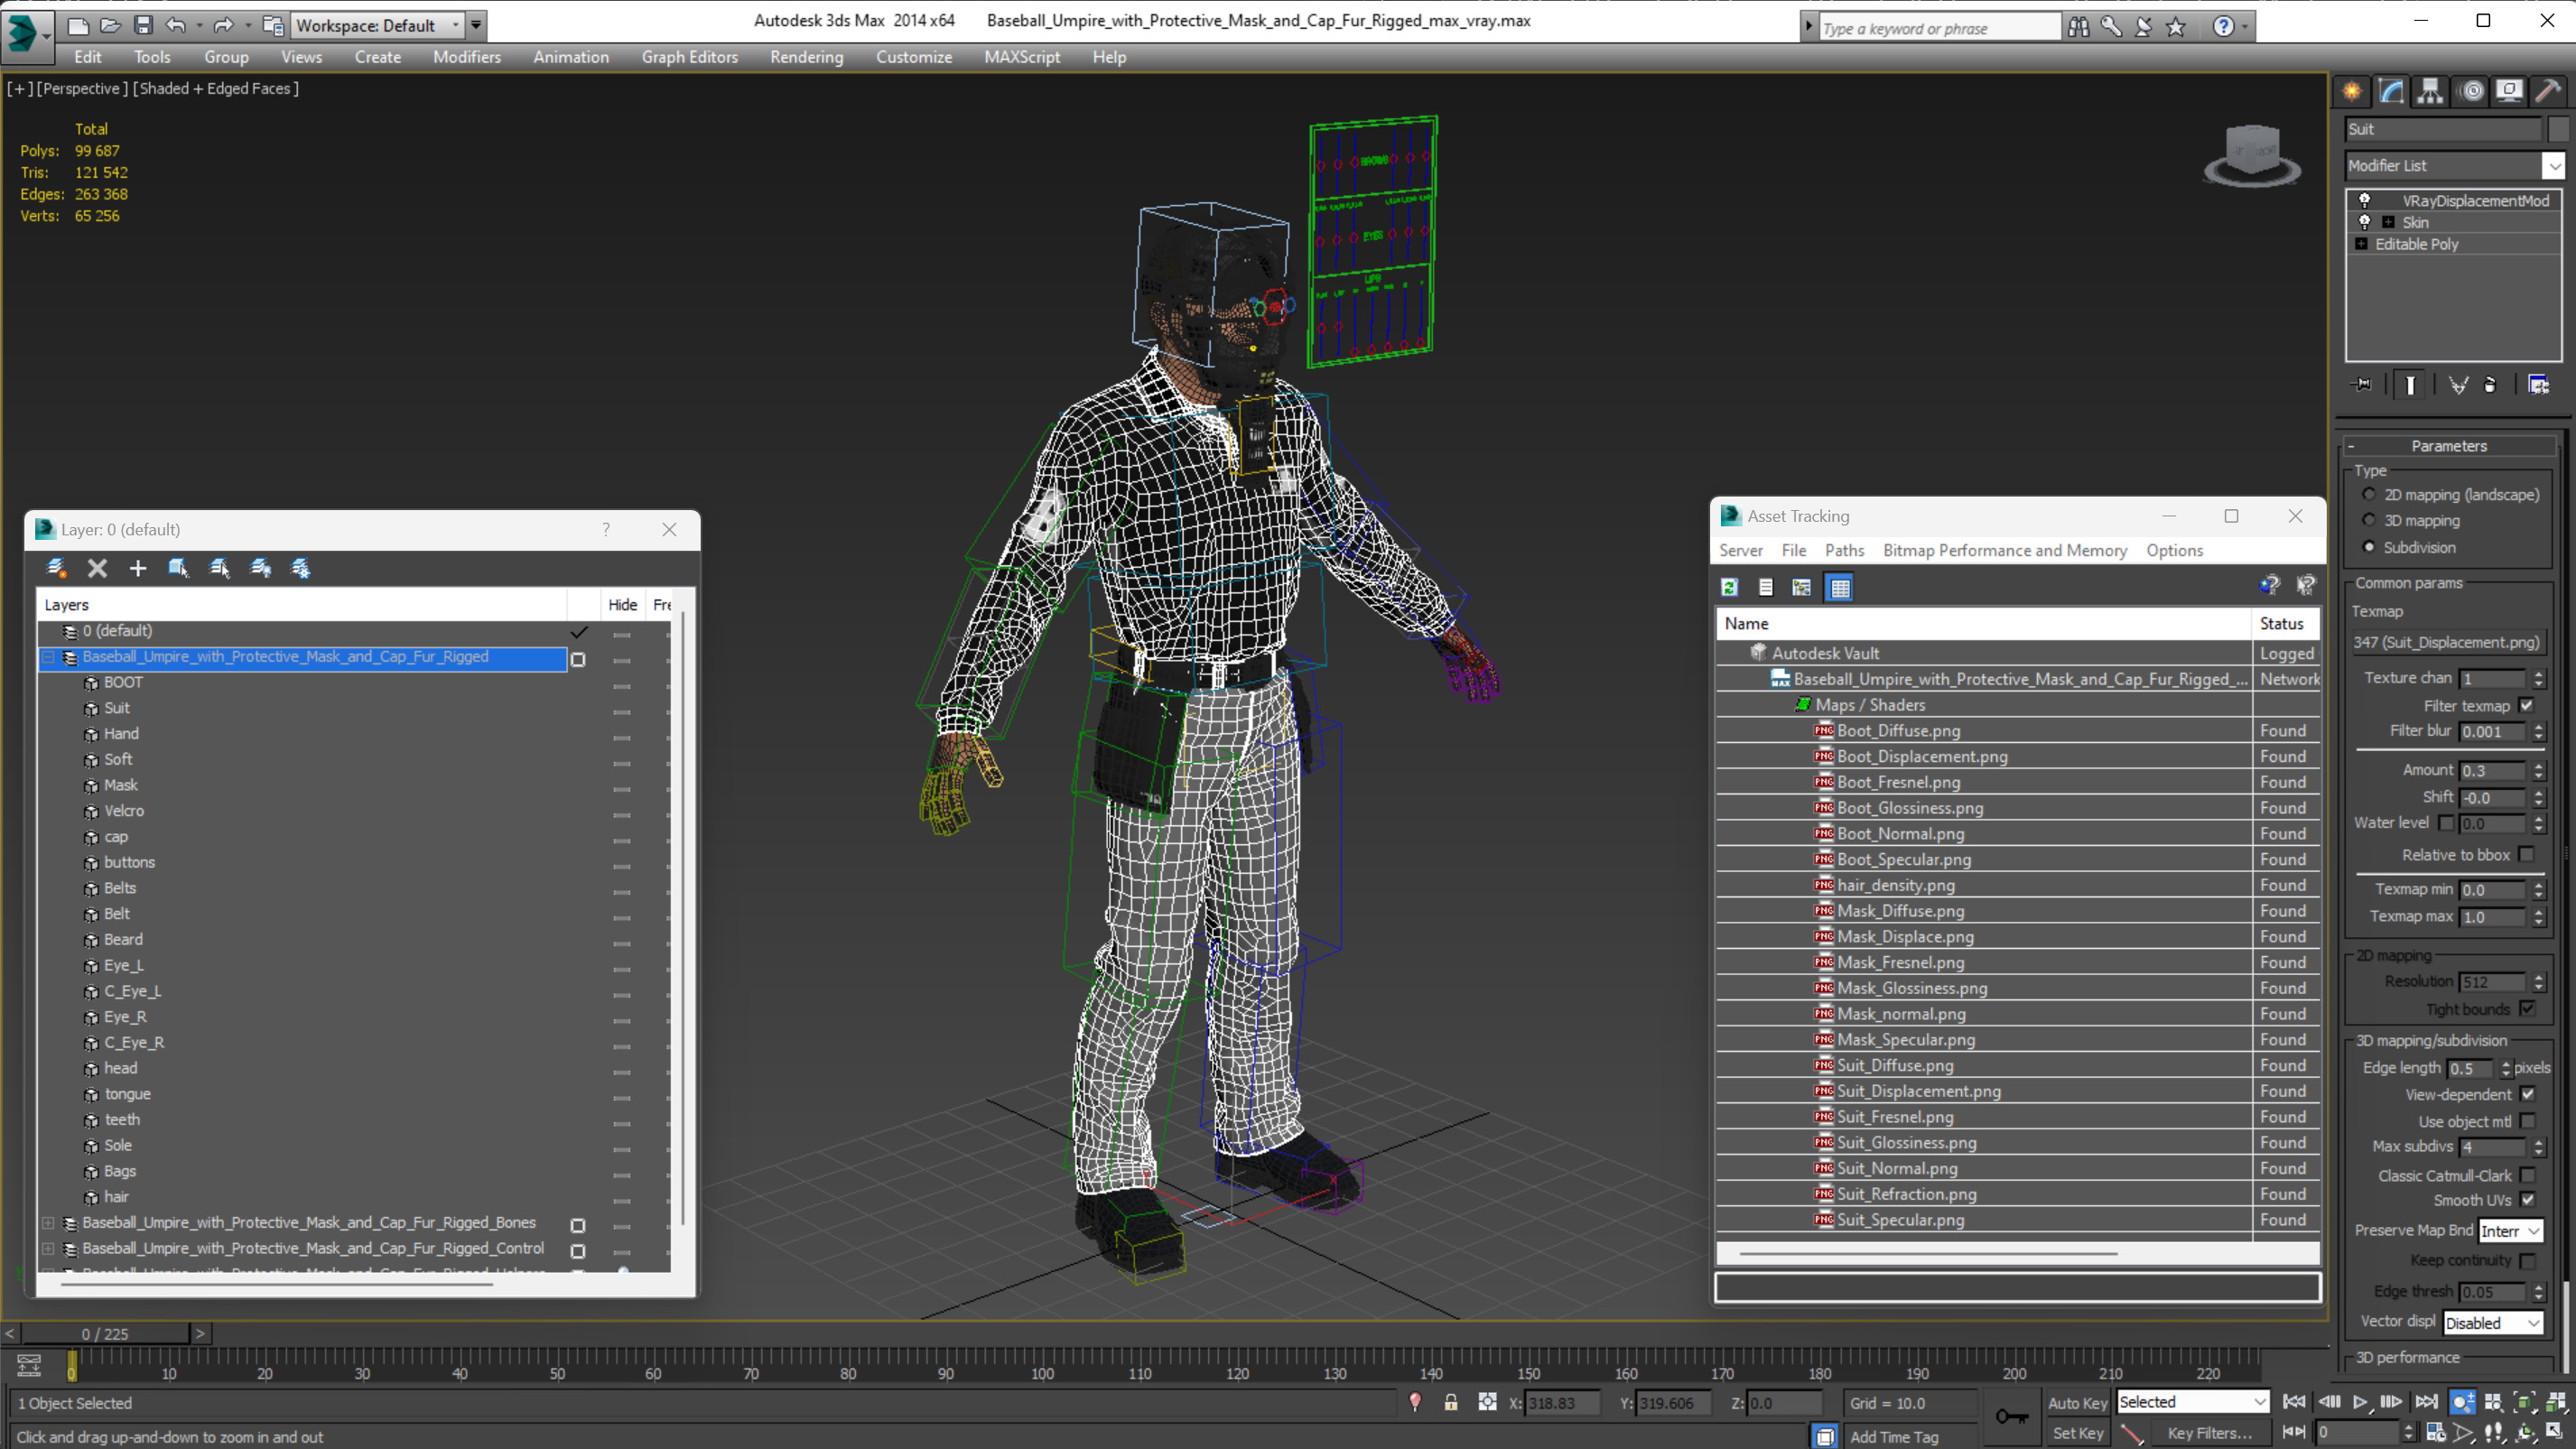Open the Motion command panel tab

[2471, 92]
